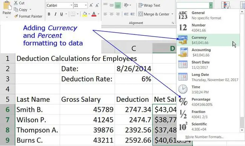Screen dimensions: 245x146
Task: Toggle Italic formatting
Action: coord(55,14)
